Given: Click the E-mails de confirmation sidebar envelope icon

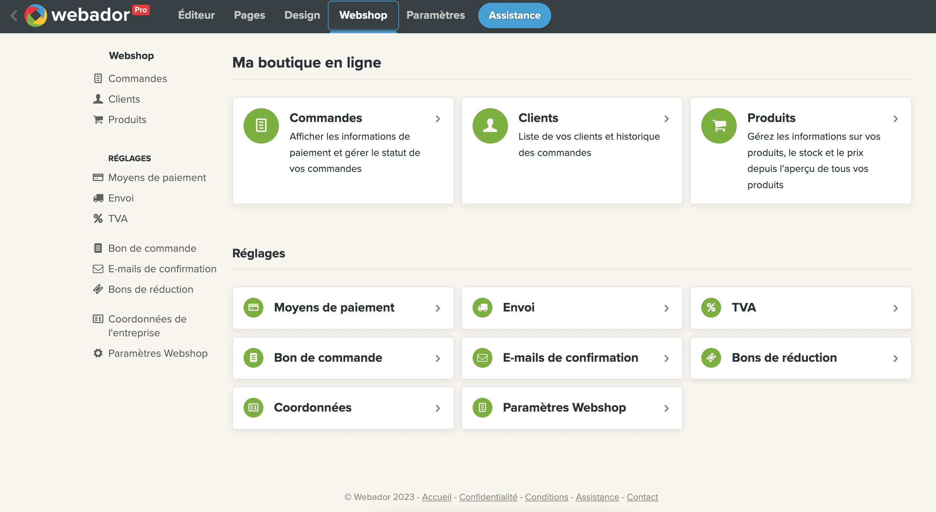Looking at the screenshot, I should tap(98, 269).
